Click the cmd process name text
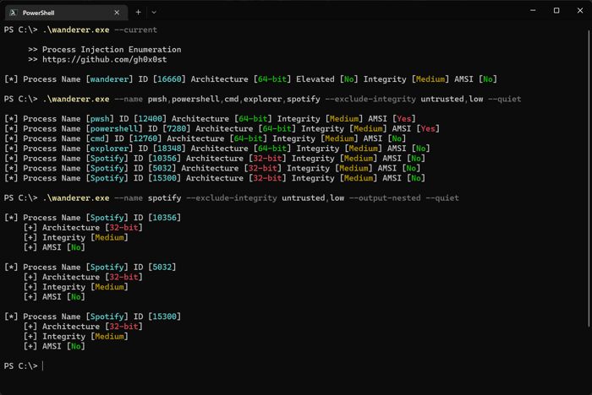 pyautogui.click(x=97, y=138)
